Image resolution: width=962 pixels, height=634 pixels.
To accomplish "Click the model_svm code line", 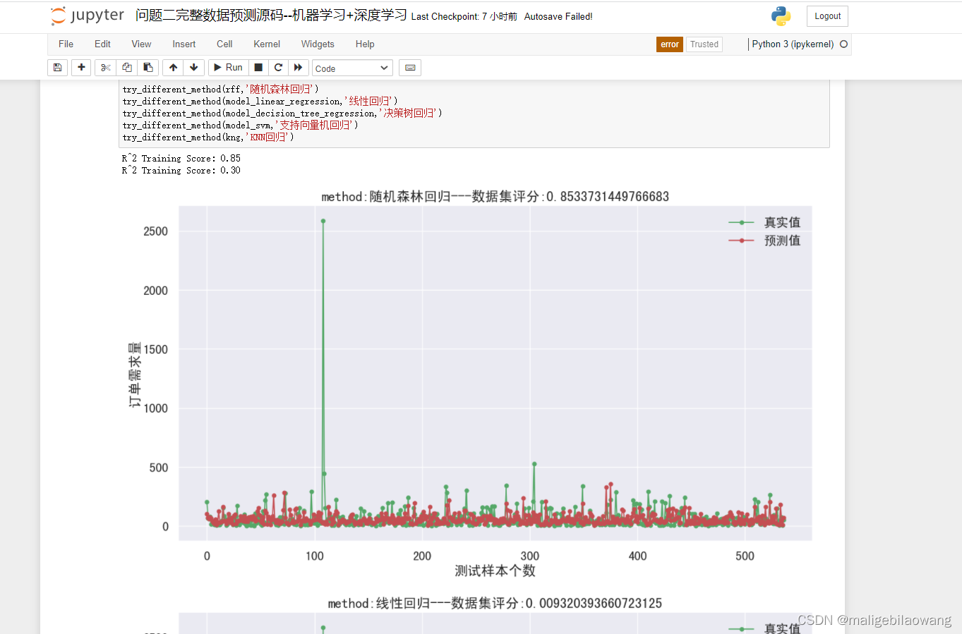I will click(241, 125).
